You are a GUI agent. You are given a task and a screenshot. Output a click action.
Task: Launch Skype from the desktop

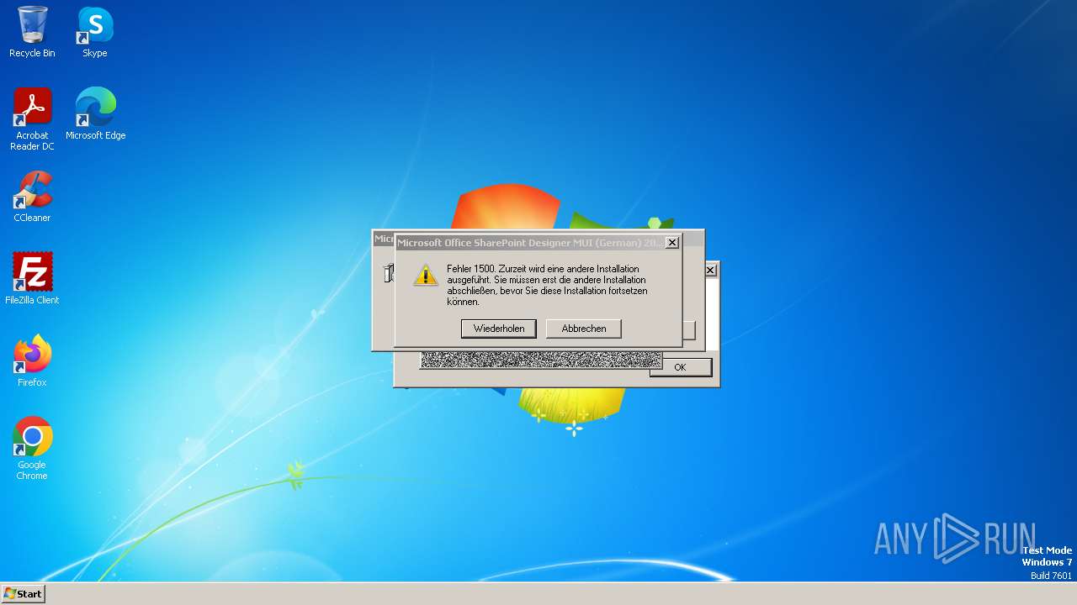coord(95,33)
